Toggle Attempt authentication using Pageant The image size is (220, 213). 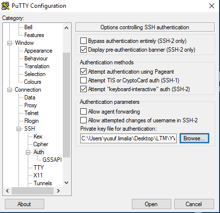coord(83,72)
